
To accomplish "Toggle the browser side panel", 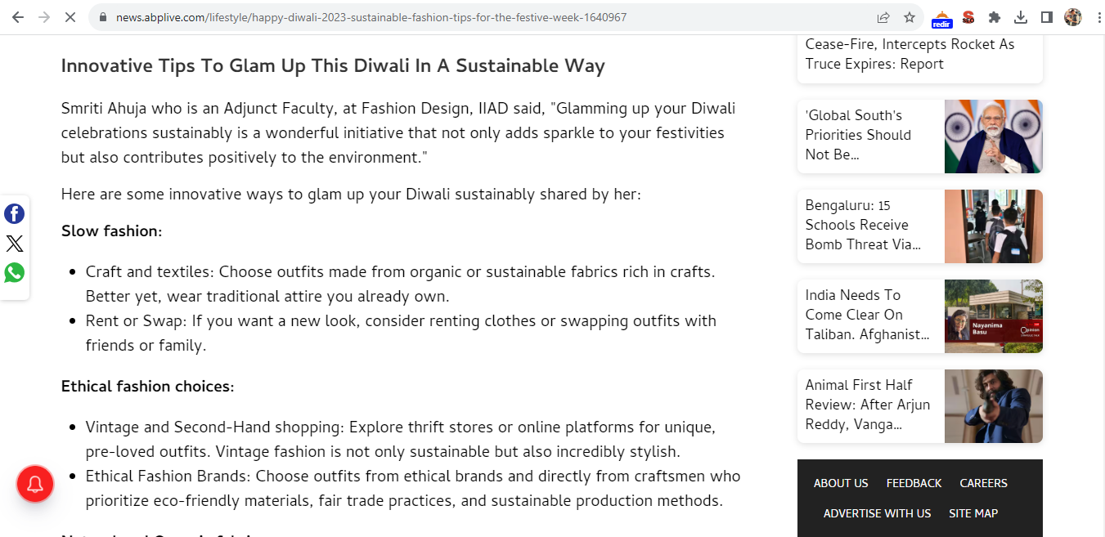I will (x=1047, y=17).
